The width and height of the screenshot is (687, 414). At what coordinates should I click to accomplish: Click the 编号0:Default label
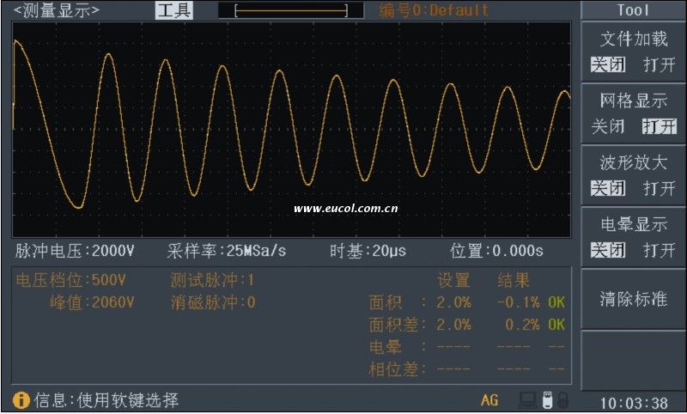click(x=434, y=10)
